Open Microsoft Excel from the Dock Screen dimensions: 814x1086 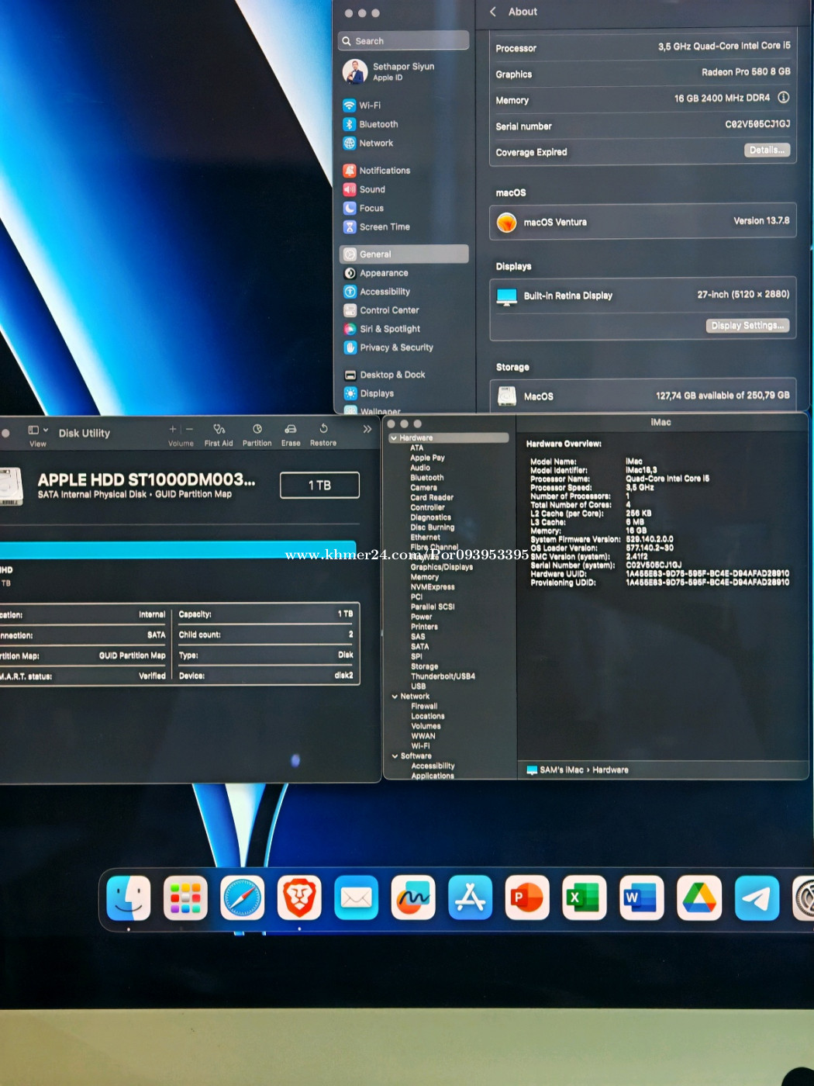pyautogui.click(x=585, y=898)
